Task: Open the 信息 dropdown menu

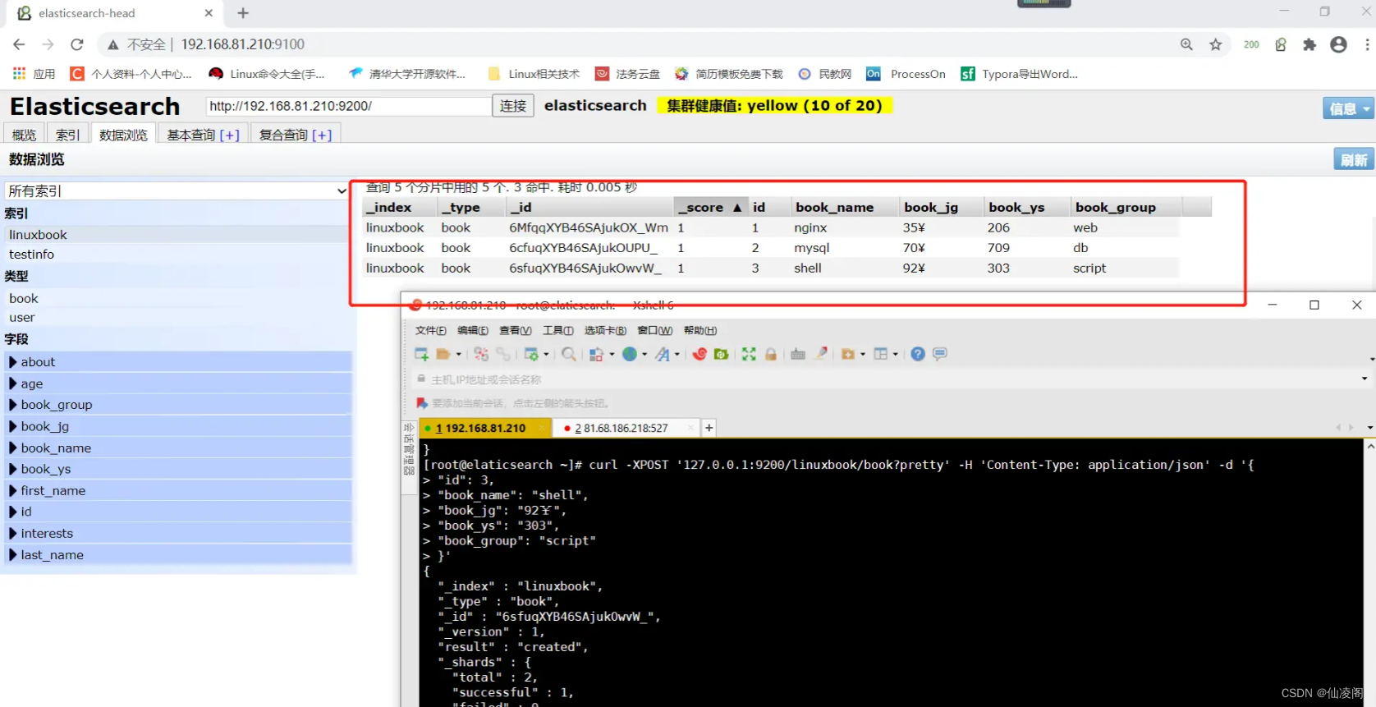Action: (x=1347, y=108)
